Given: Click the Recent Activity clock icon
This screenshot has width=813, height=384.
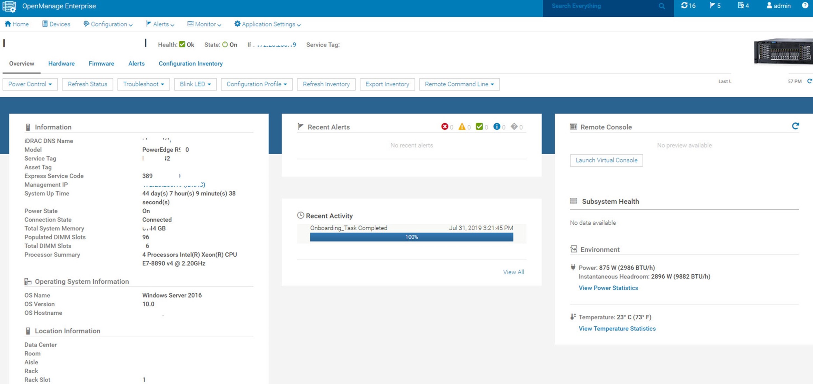Looking at the screenshot, I should point(301,215).
